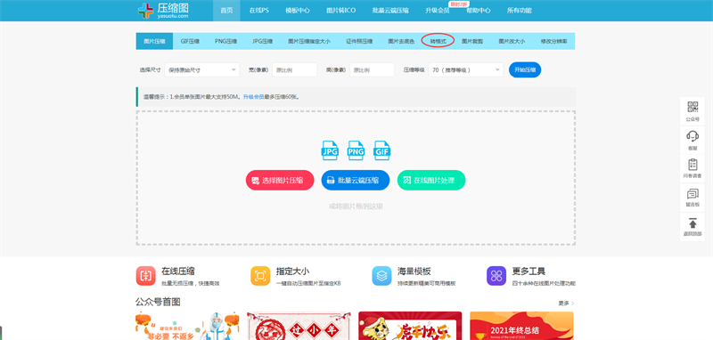Open 在线PS in top navigation
Screen dimensions: 713x340
[259, 11]
